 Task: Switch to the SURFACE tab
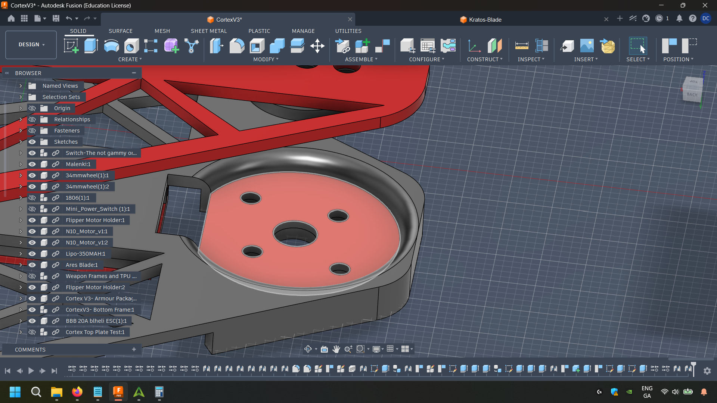point(120,31)
